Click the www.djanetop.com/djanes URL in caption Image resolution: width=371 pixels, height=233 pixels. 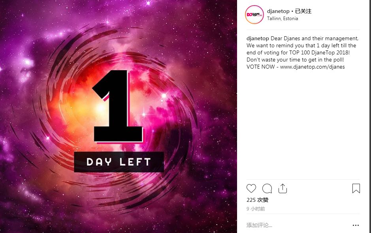(x=312, y=67)
